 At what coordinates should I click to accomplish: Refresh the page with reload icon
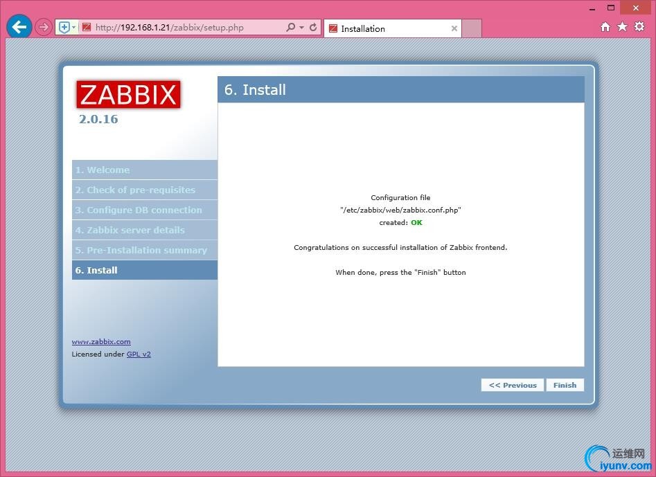click(x=313, y=28)
